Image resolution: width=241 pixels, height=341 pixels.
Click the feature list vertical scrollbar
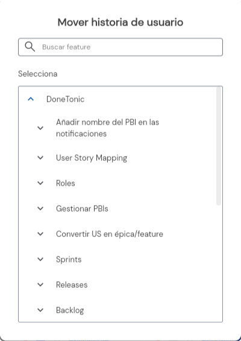point(219,146)
